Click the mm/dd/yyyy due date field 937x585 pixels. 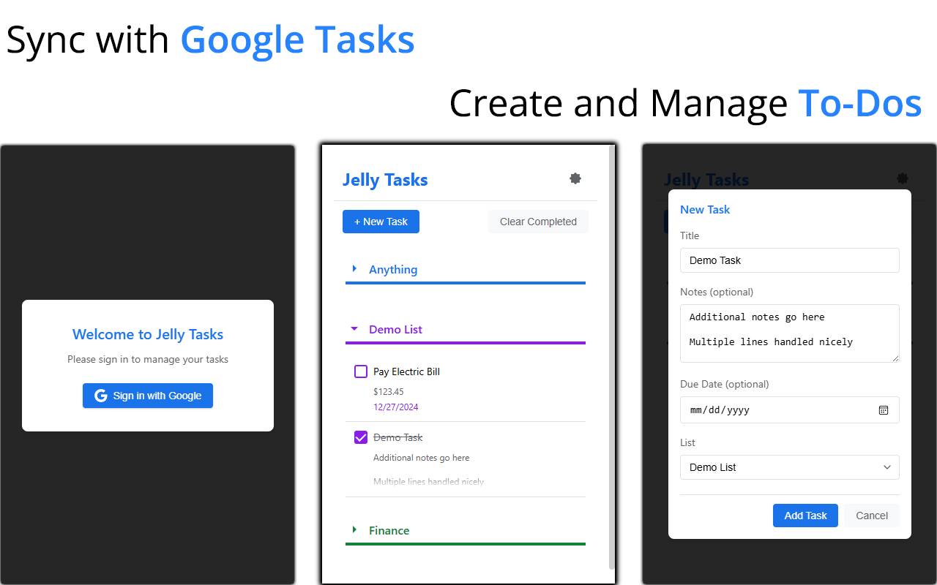[x=790, y=410]
